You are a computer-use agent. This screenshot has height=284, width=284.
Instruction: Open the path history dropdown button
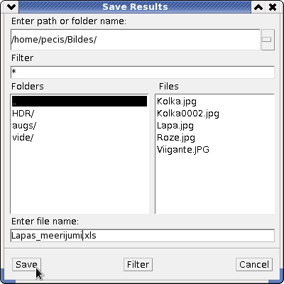tap(268, 40)
